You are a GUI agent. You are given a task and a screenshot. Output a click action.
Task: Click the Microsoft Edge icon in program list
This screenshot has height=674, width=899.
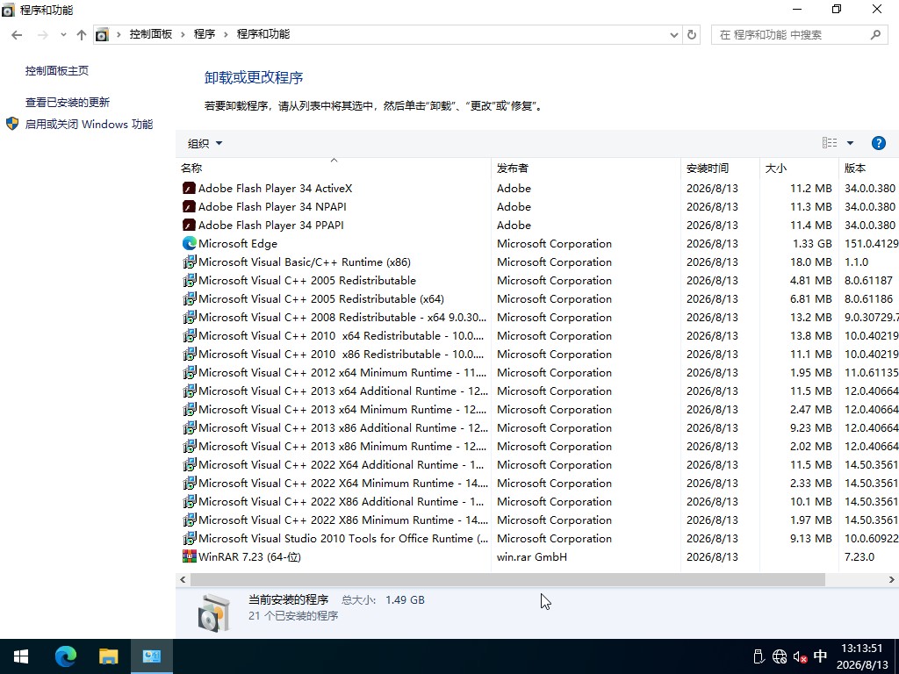pos(189,243)
